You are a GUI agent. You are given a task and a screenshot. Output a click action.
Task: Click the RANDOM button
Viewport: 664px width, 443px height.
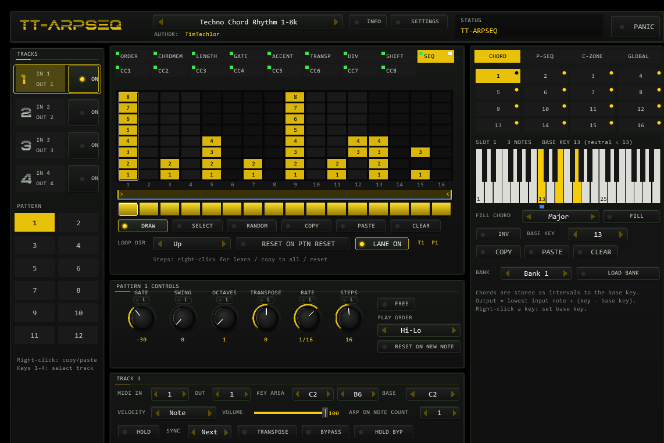point(251,226)
